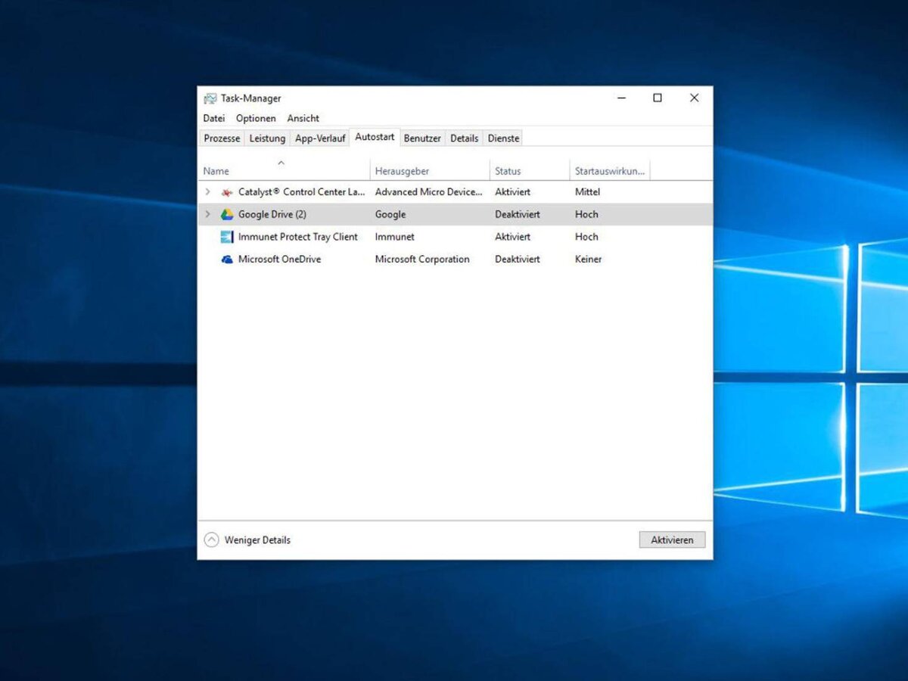Maximize the Task-Manager window
Screen dimensions: 908x681
click(658, 98)
